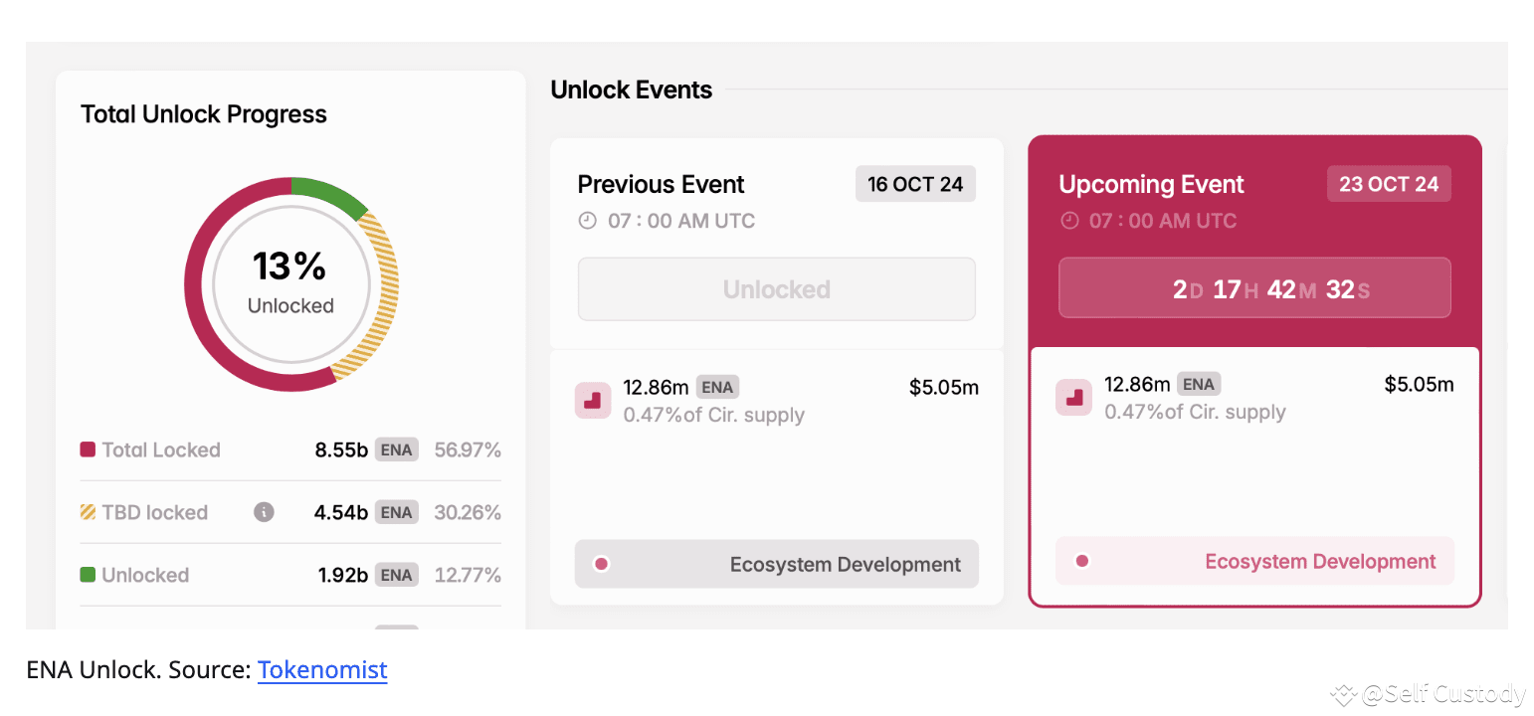
Task: Click the 56.97% percentage value
Action: [468, 449]
